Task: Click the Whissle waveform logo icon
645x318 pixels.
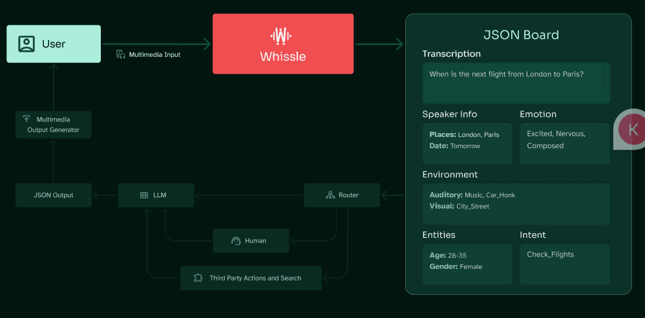Action: pos(282,35)
